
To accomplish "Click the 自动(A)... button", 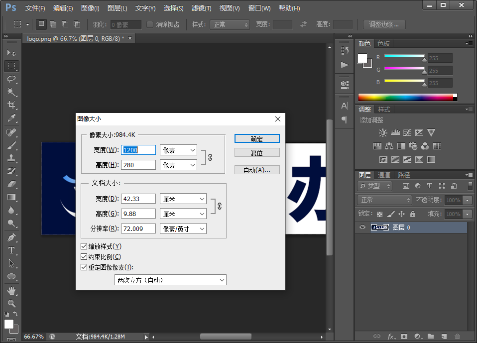I will coord(257,170).
